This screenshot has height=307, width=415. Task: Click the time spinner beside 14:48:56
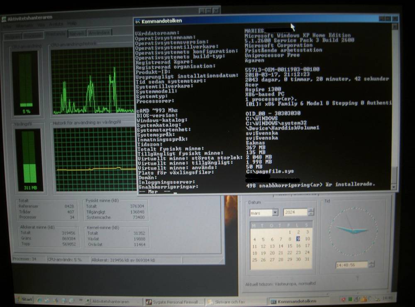click(x=371, y=264)
